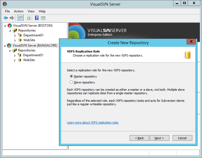Select the Slave repository radio button

click(x=71, y=82)
